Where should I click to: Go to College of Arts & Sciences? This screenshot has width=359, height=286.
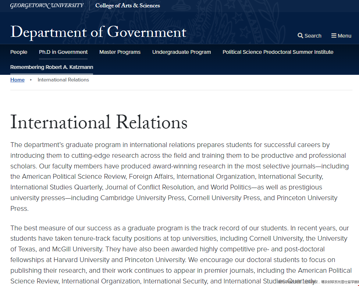pyautogui.click(x=128, y=6)
